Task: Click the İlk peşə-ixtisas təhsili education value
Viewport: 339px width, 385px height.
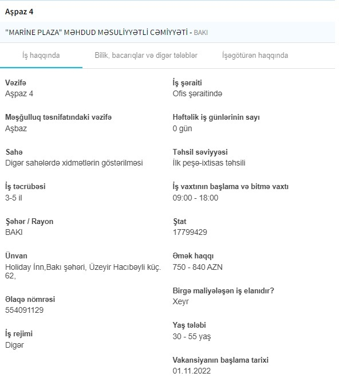Action: pos(209,163)
